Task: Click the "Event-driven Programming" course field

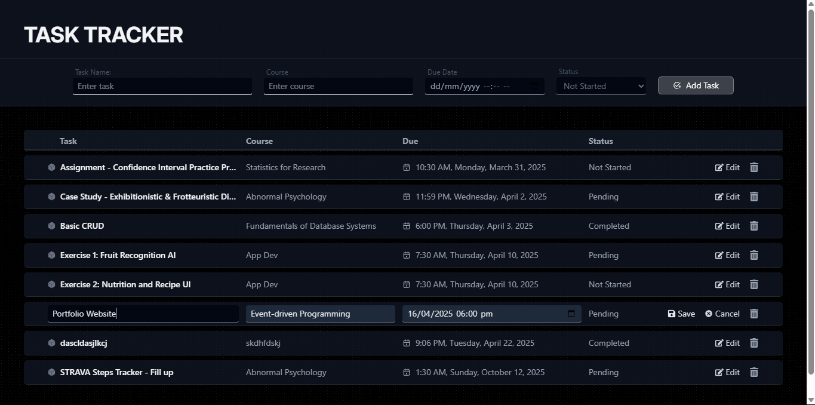Action: [320, 313]
